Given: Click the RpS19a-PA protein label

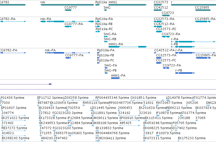Looking at the screenshot, I should 106,51.
